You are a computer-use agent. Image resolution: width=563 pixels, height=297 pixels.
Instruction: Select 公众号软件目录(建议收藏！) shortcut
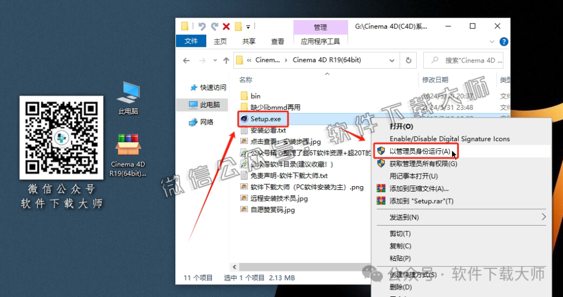coord(292,164)
